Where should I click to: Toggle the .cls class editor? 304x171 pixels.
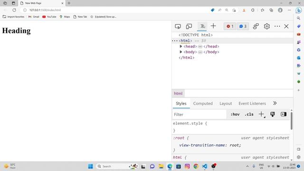point(249,114)
